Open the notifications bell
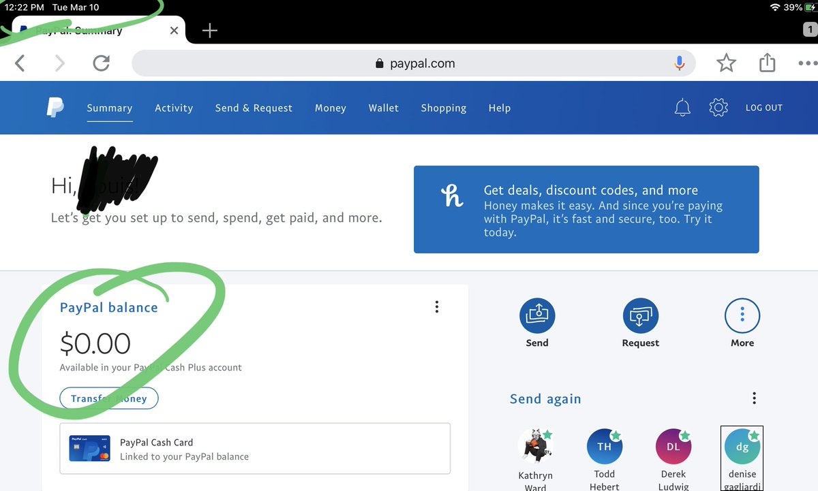This screenshot has height=491, width=818. point(682,108)
